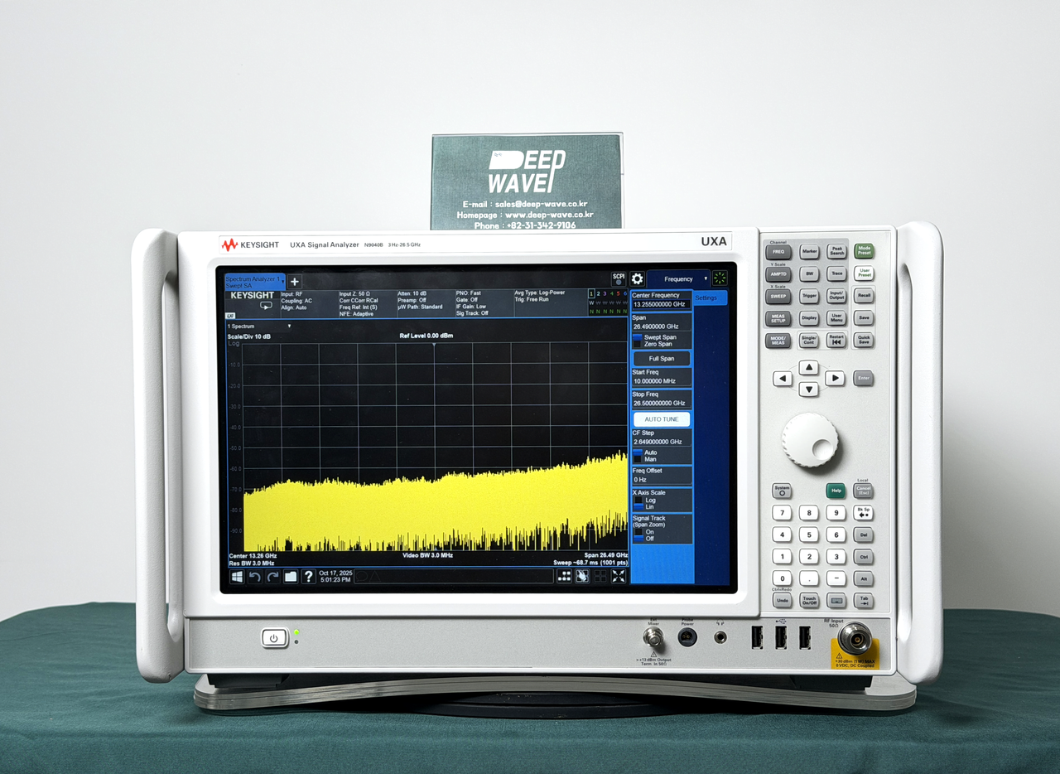The image size is (1060, 774).
Task: Hit the System hardkey
Action: 782,491
